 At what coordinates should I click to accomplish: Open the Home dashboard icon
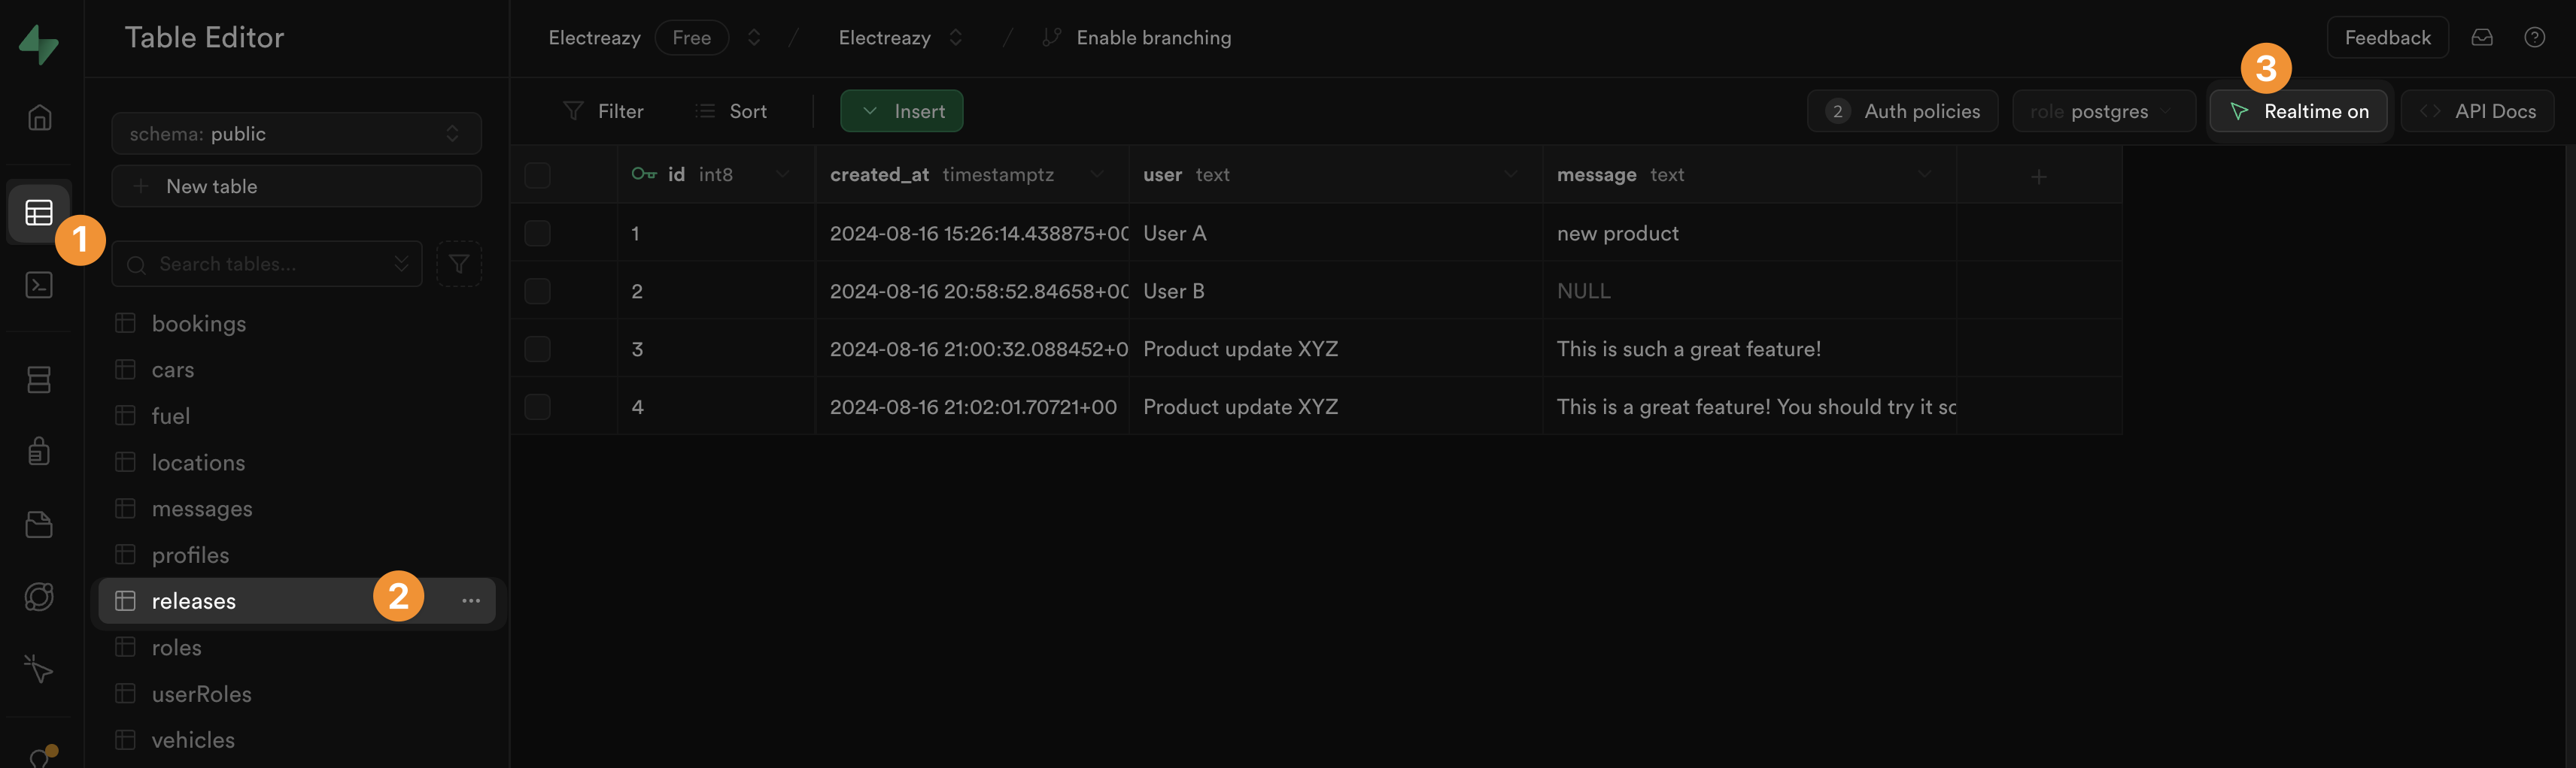coord(39,116)
